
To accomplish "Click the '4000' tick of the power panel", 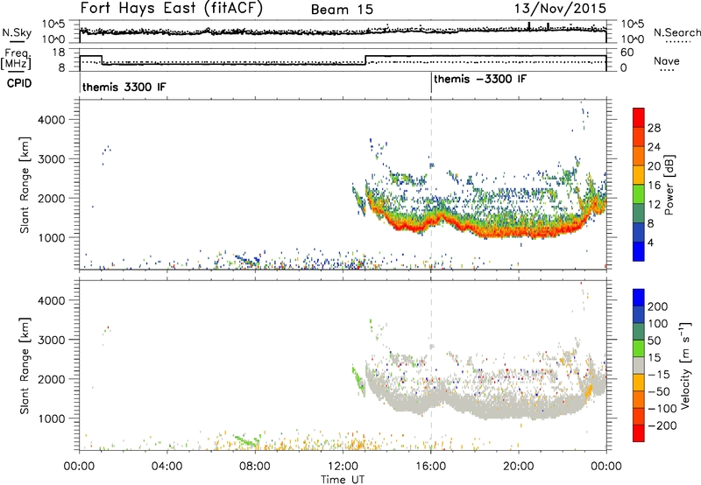I will click(x=51, y=119).
